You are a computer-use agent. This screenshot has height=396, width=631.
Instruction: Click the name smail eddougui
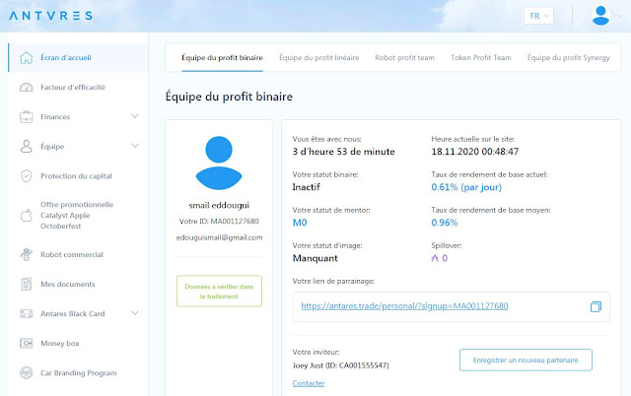click(219, 205)
